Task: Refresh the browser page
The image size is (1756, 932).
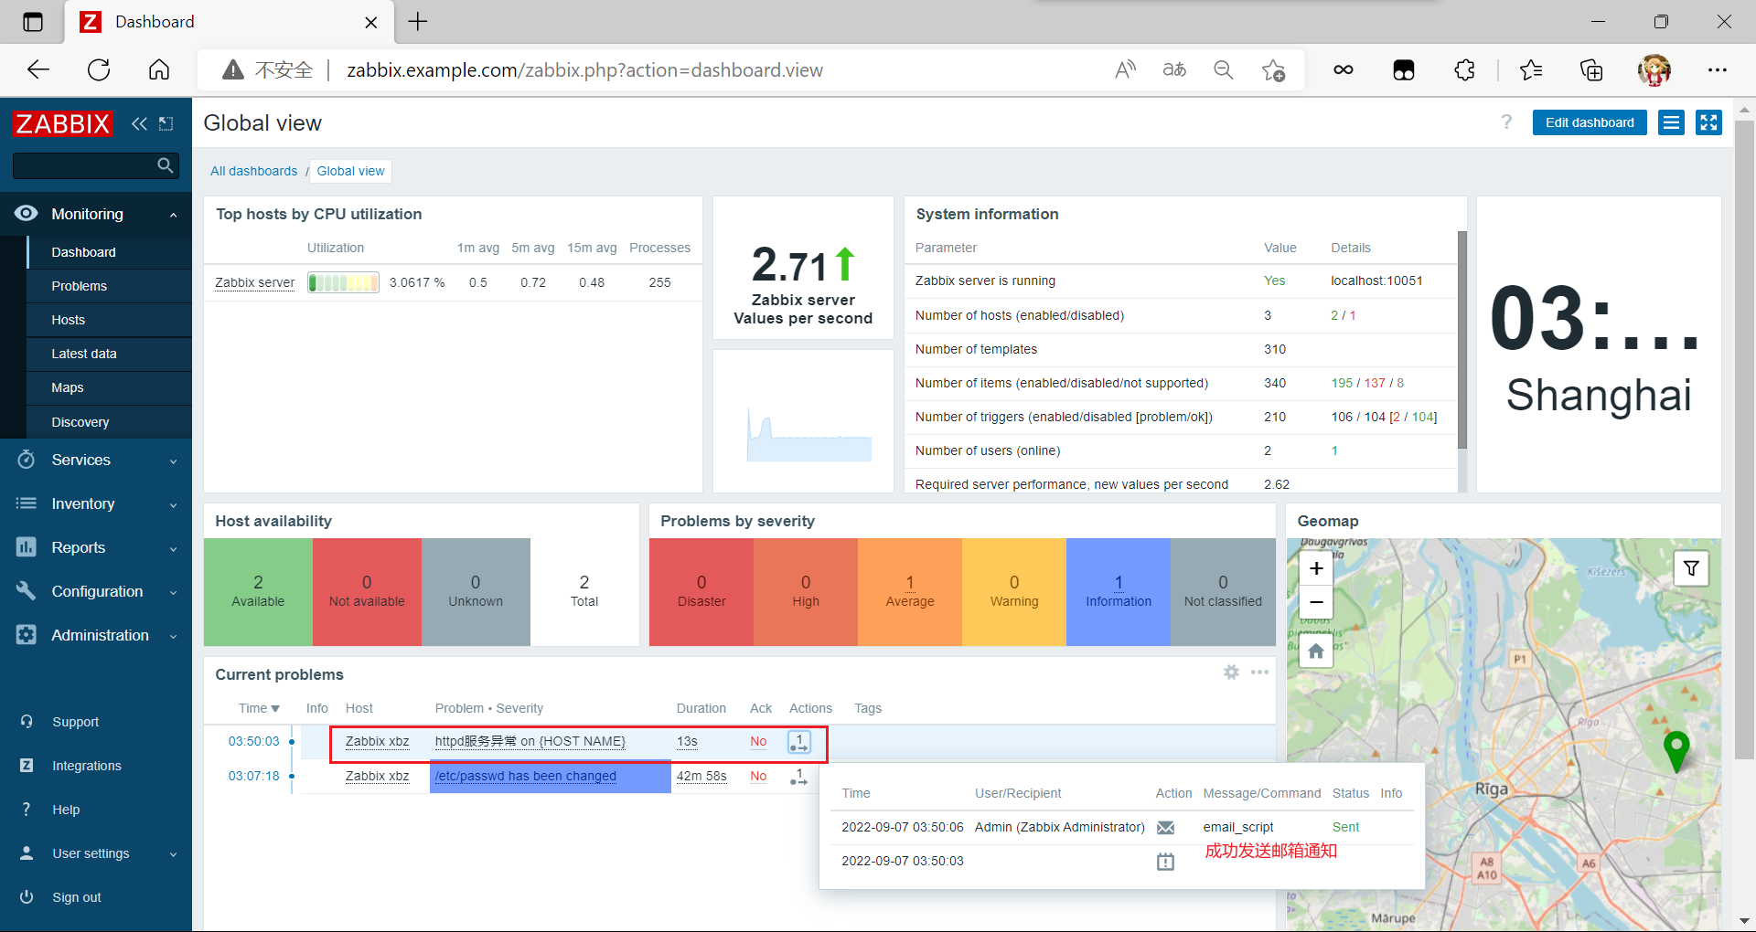Action: pos(99,69)
